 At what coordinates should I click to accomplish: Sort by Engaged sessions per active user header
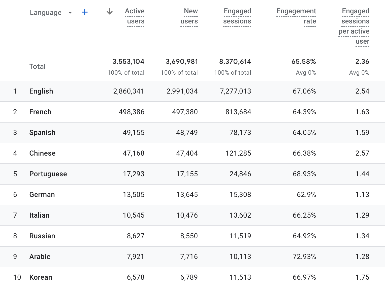354,26
